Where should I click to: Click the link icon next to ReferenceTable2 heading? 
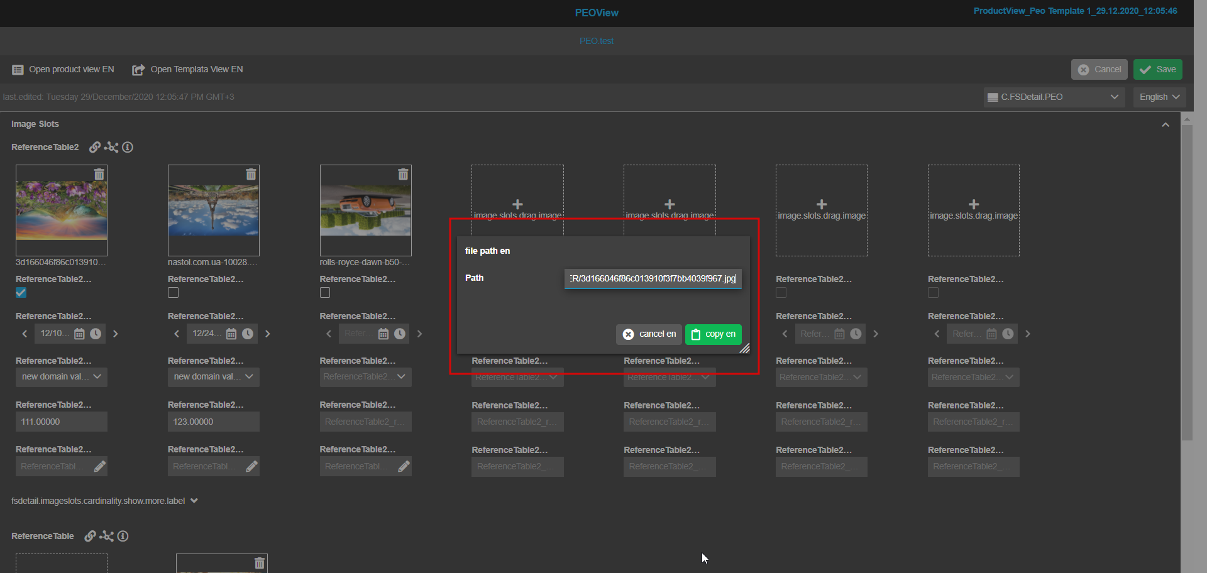pos(94,147)
